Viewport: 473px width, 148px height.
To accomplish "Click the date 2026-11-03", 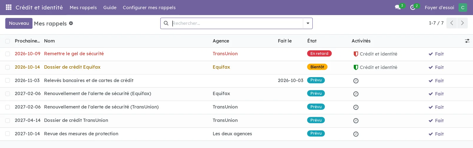I will point(27,80).
